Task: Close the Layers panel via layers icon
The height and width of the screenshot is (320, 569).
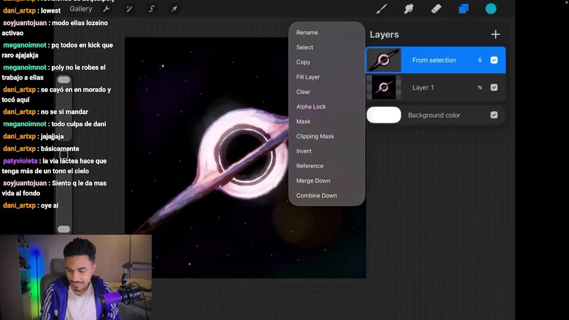Action: [464, 9]
